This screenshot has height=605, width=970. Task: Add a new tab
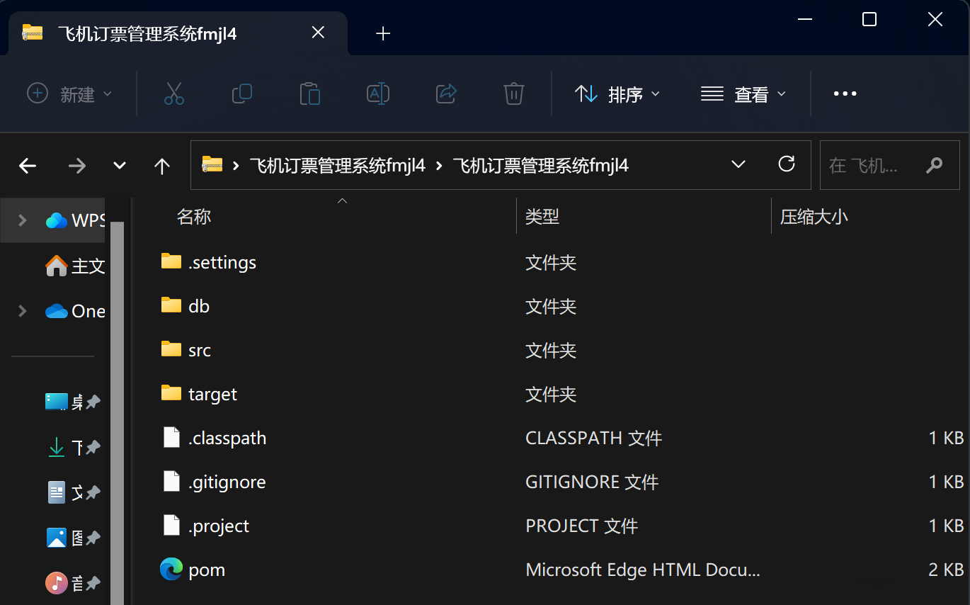pyautogui.click(x=383, y=33)
